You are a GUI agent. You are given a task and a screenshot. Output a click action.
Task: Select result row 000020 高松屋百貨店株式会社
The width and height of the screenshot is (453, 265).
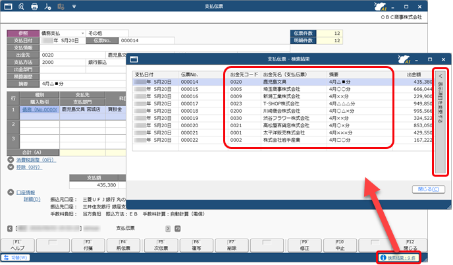tap(283, 125)
